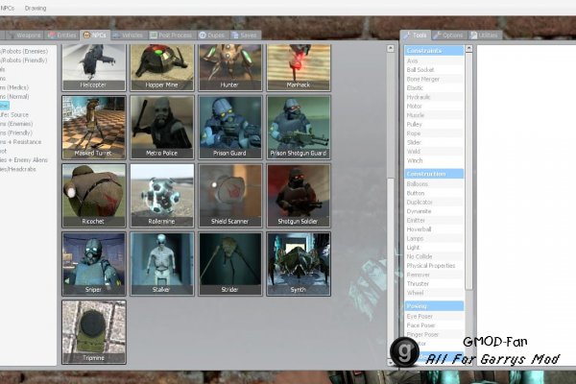Select the Eye Poser tool
The height and width of the screenshot is (384, 576).
pyautogui.click(x=434, y=317)
